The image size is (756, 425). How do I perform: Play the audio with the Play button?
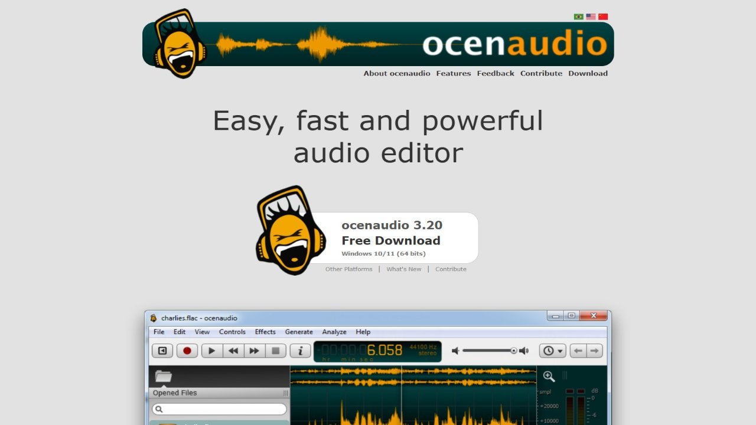212,351
